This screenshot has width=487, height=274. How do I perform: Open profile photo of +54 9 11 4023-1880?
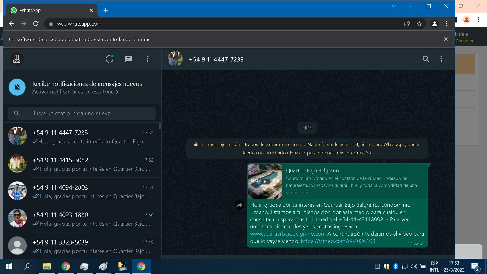point(17,218)
